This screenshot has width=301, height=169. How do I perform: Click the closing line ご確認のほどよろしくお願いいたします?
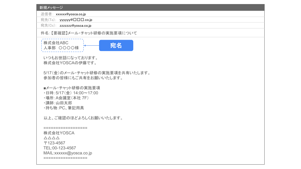tap(83, 118)
